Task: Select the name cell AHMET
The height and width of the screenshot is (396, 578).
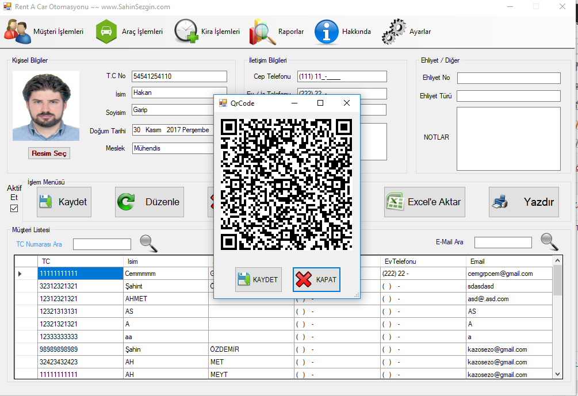Action: tap(166, 299)
